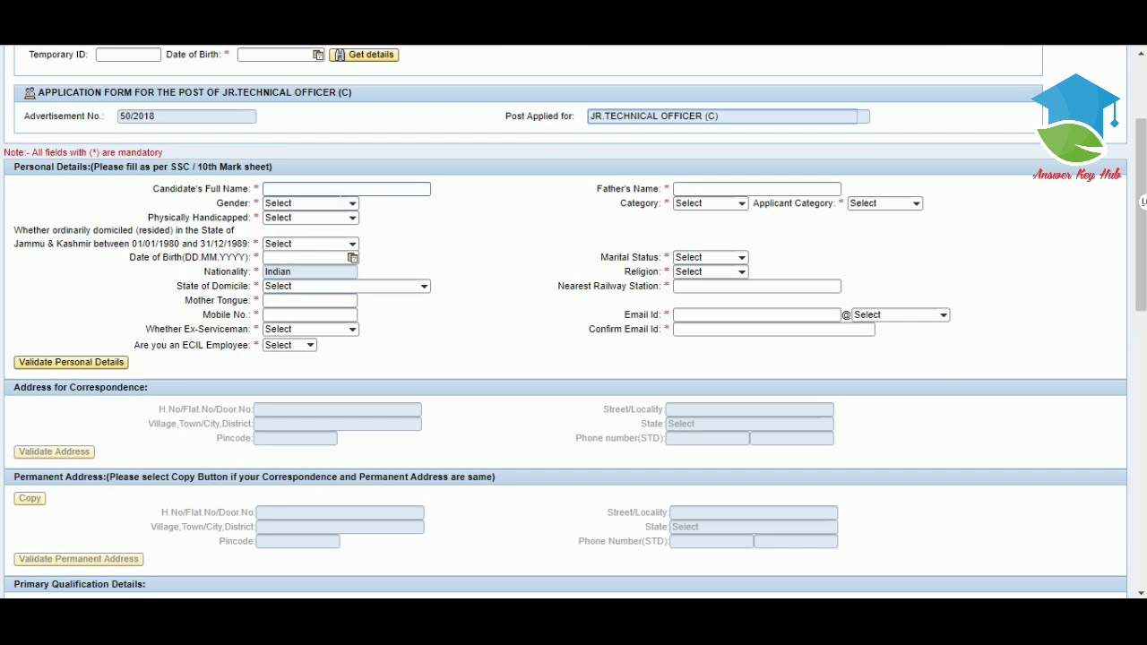Open the State of Domicile dropdown
1147x645 pixels.
(346, 287)
